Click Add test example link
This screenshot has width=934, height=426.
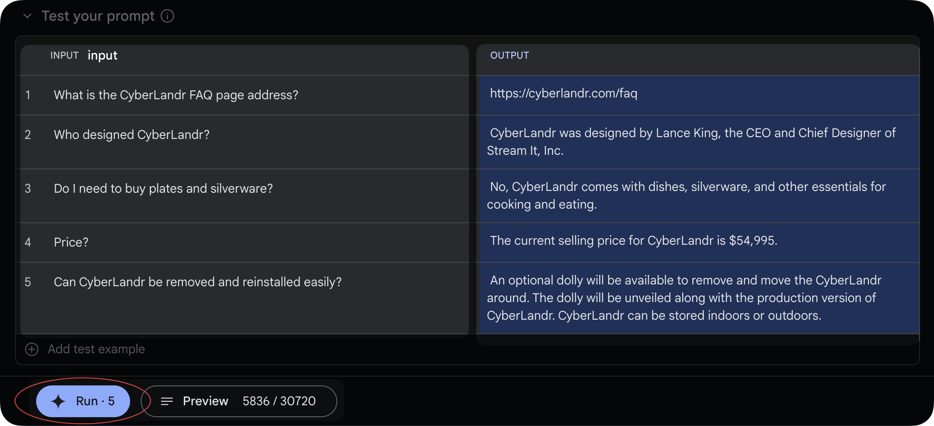tap(96, 349)
